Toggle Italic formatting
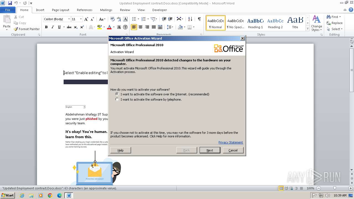The height and width of the screenshot is (199, 354). click(53, 27)
